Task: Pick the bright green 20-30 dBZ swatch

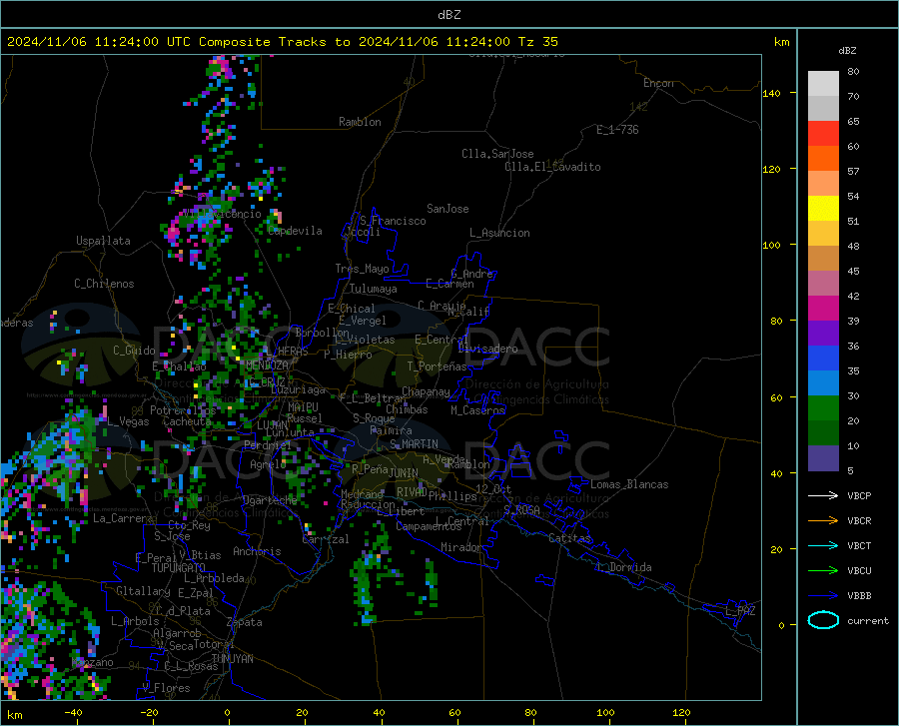Action: [823, 408]
